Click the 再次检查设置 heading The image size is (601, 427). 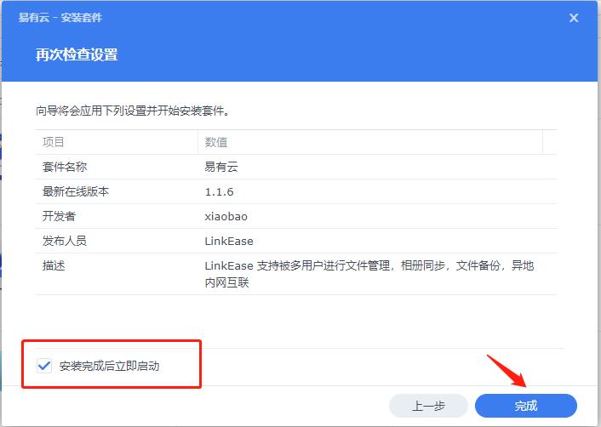click(x=77, y=54)
